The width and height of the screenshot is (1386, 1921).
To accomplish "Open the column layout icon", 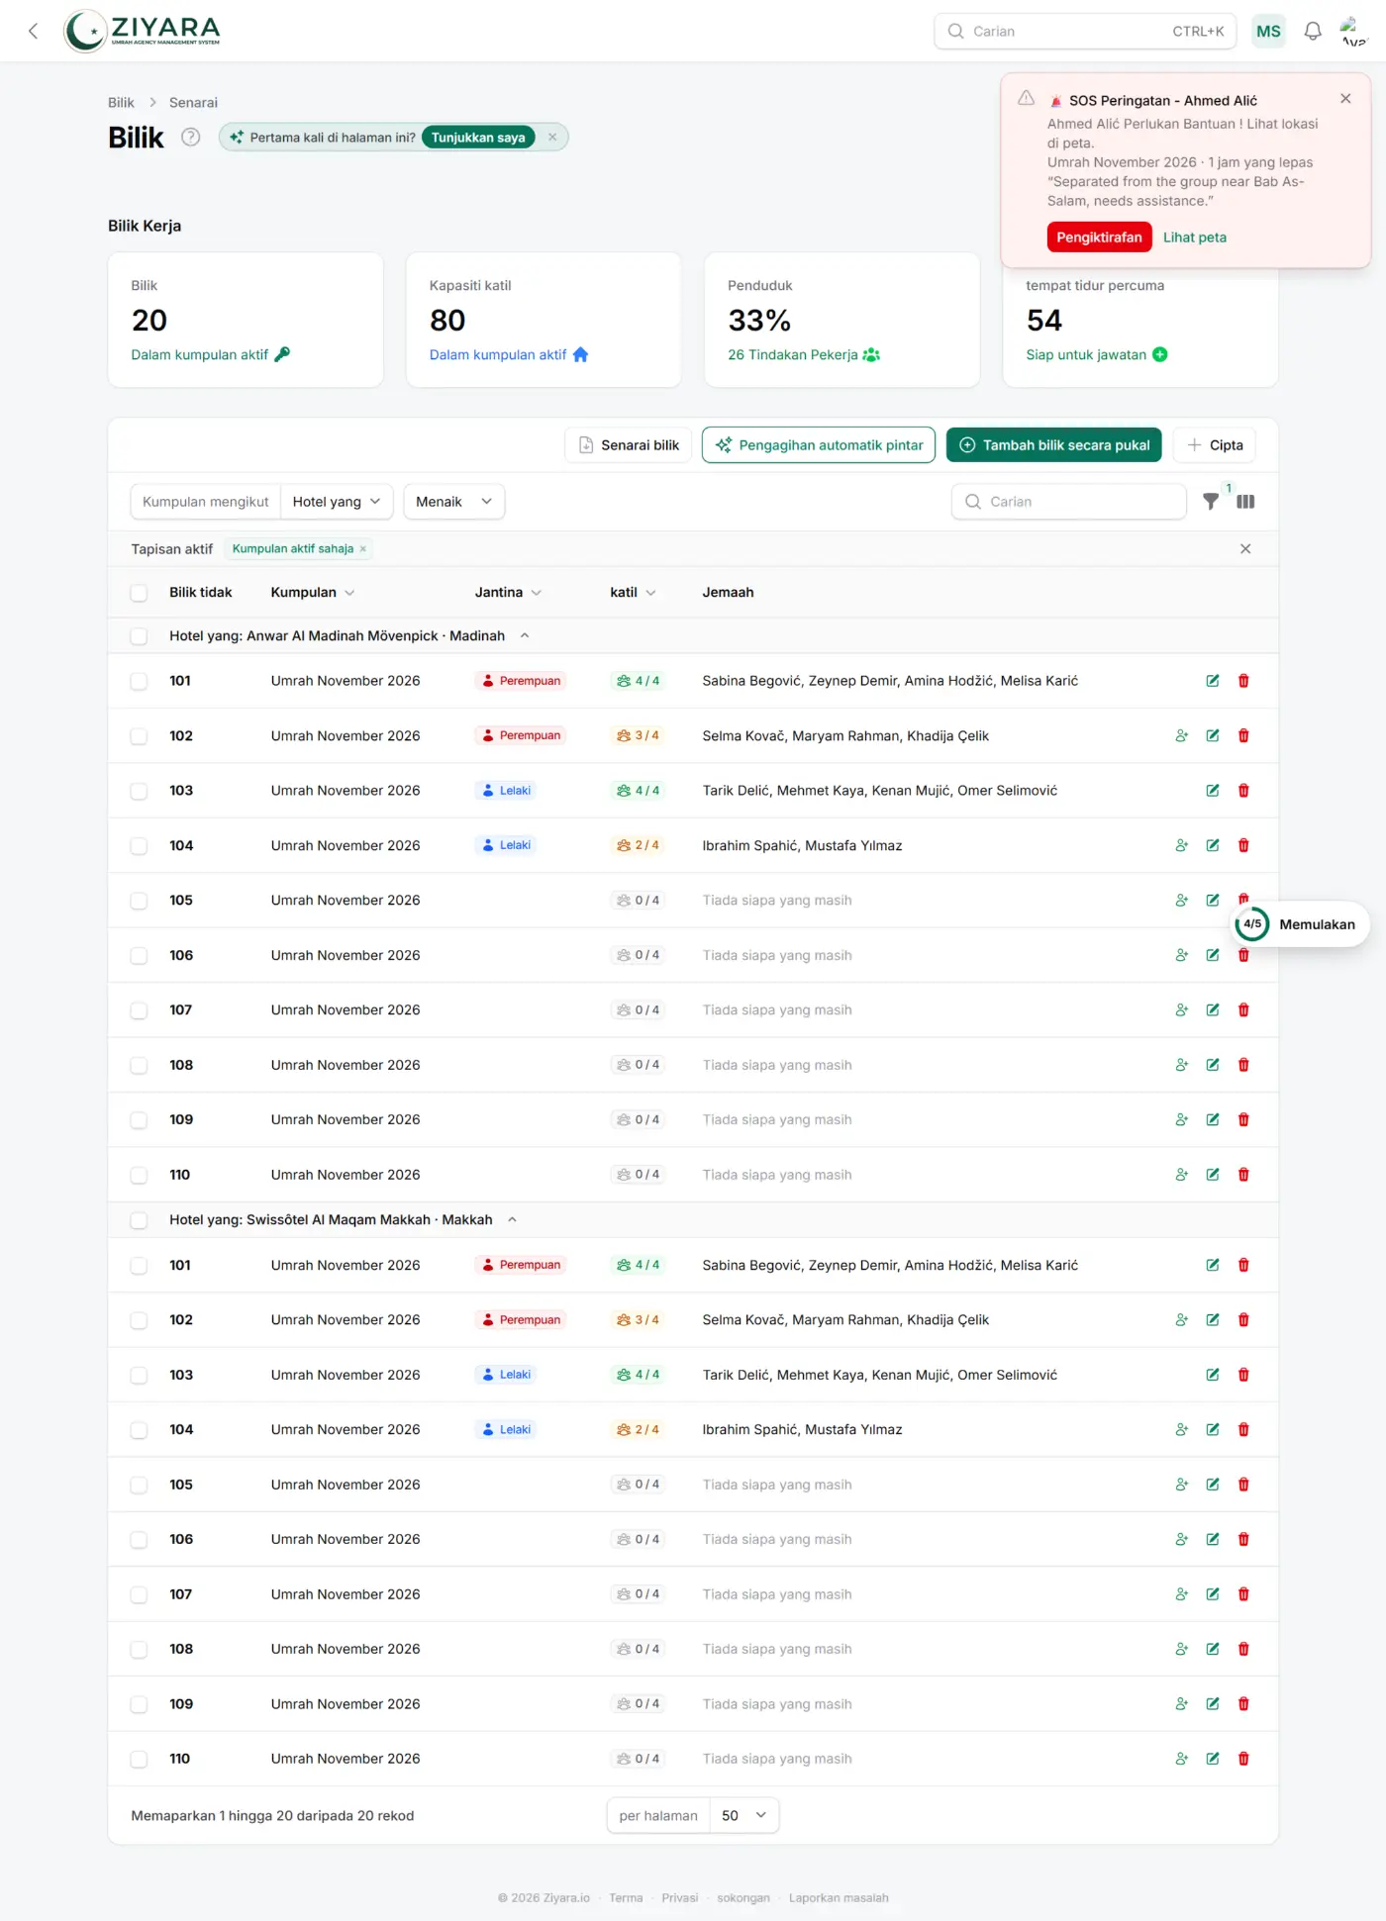I will point(1245,502).
